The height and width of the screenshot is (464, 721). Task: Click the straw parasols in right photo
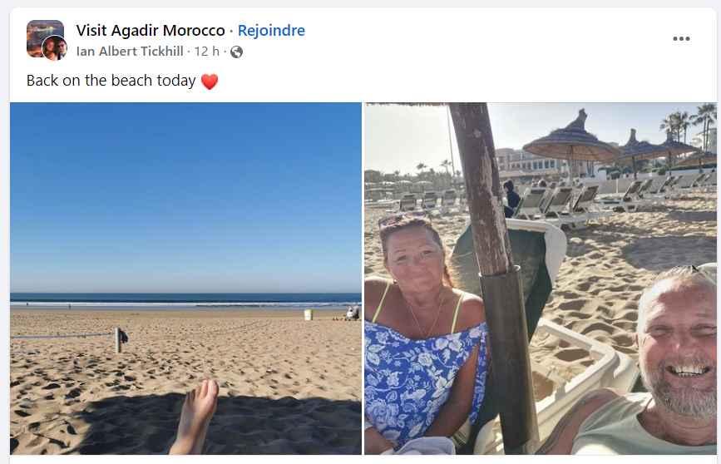(571, 141)
